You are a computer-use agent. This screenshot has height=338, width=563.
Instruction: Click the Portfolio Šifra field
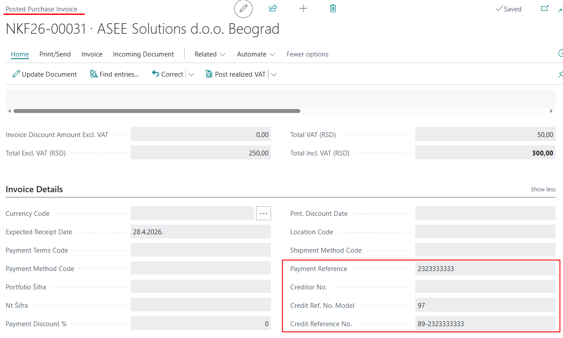201,287
